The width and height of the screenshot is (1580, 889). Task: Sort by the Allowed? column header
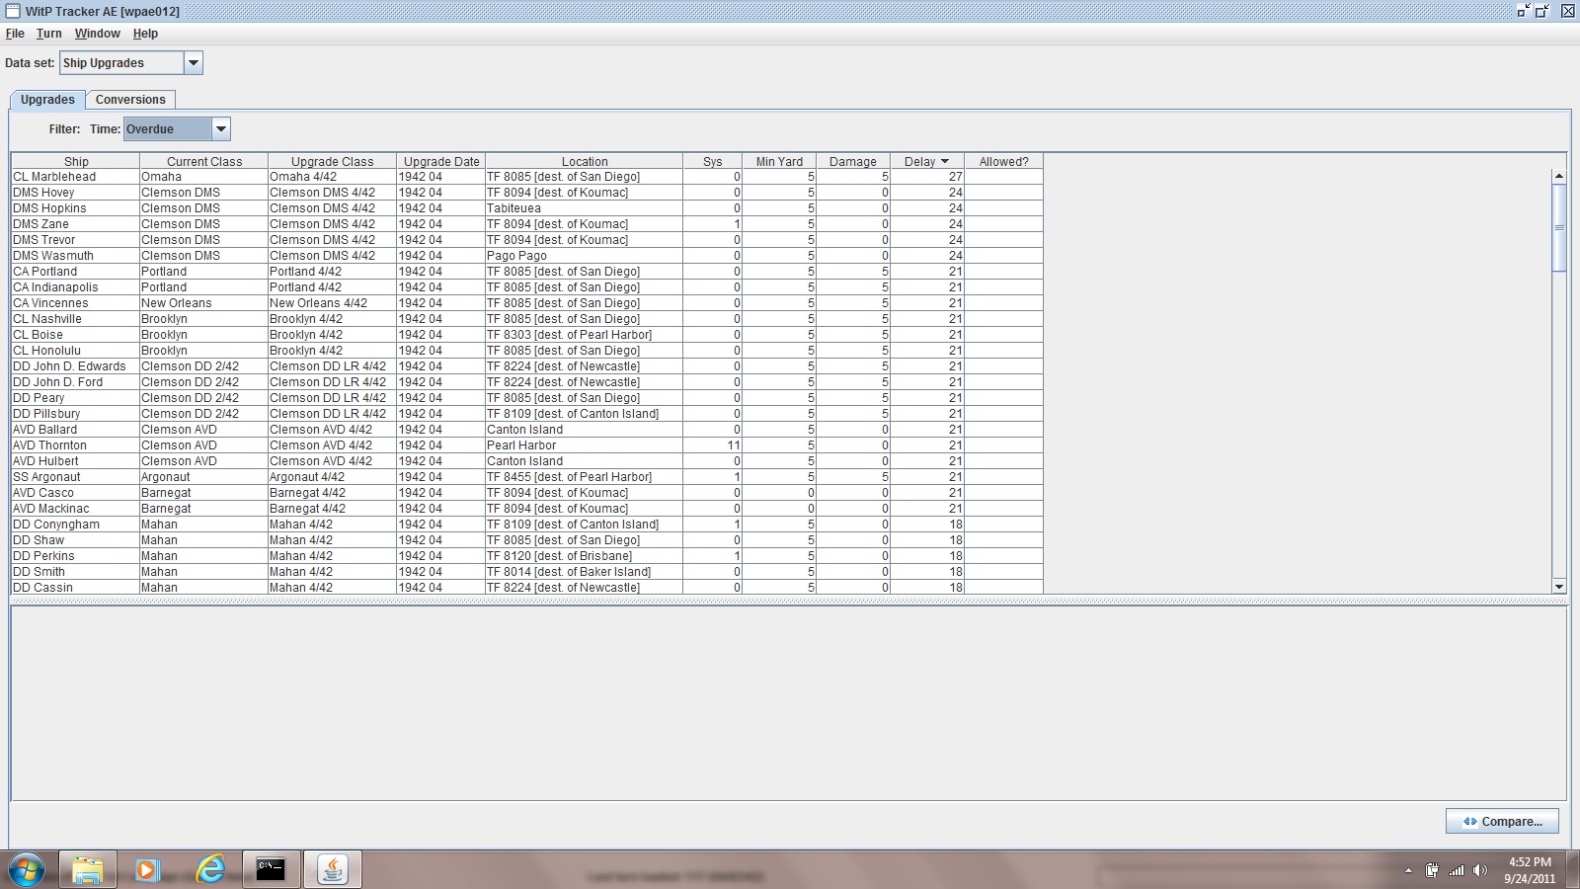[1003, 161]
